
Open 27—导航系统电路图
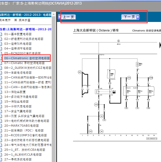click(18, 159)
